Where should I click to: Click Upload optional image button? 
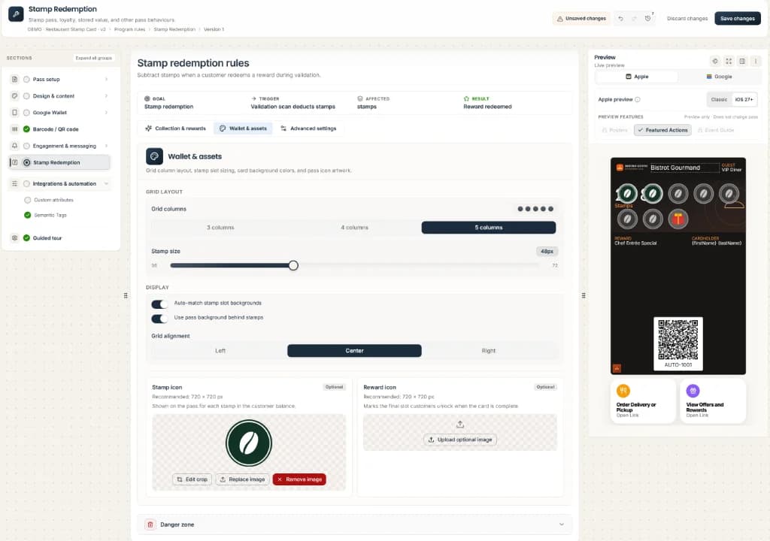460,440
